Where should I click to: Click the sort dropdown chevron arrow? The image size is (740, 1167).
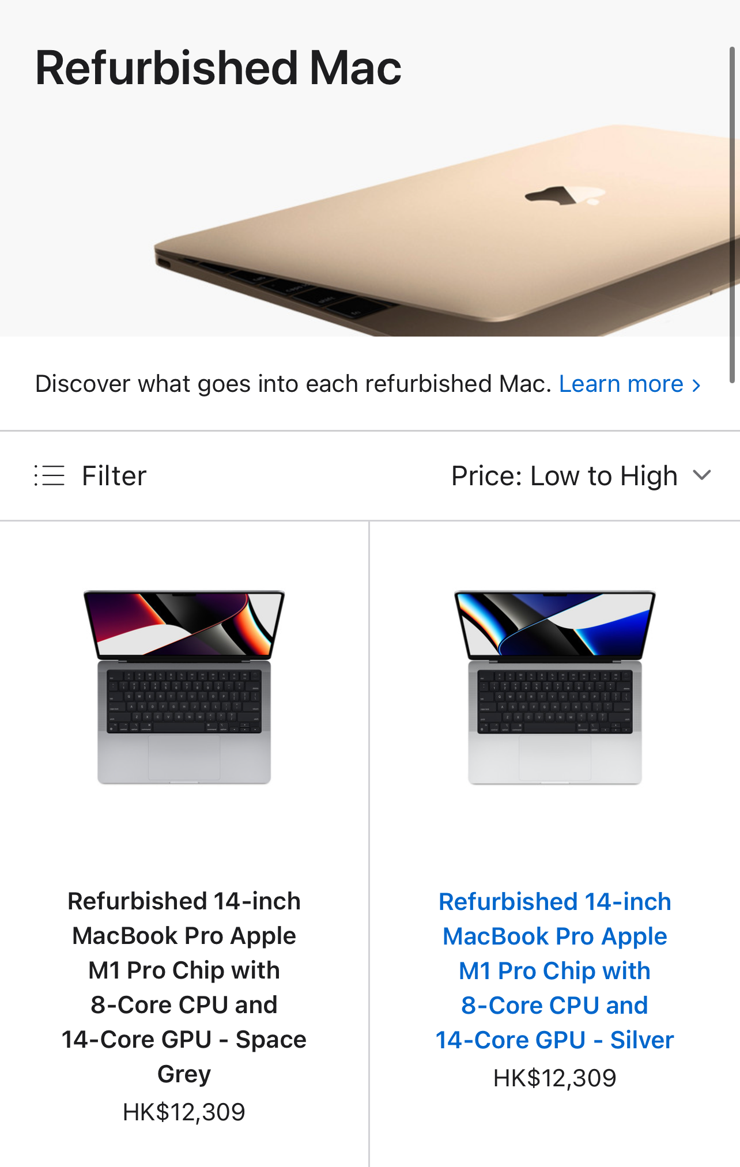702,475
